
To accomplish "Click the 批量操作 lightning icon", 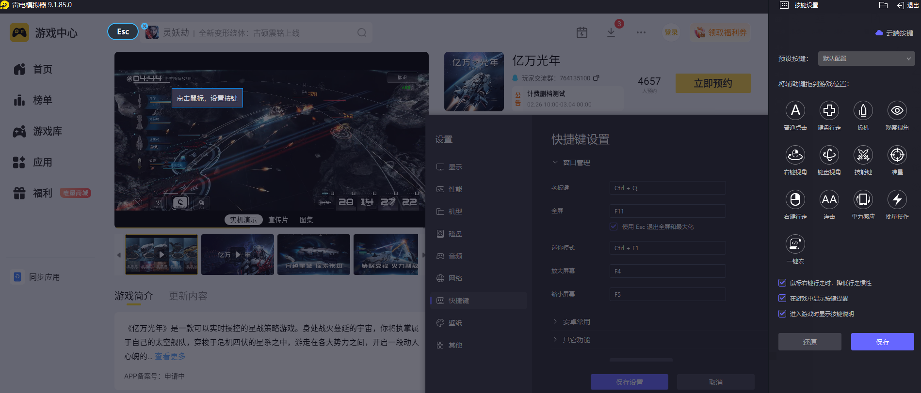I will click(897, 200).
